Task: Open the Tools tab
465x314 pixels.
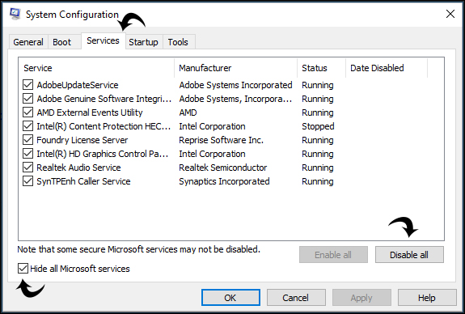Action: (178, 42)
